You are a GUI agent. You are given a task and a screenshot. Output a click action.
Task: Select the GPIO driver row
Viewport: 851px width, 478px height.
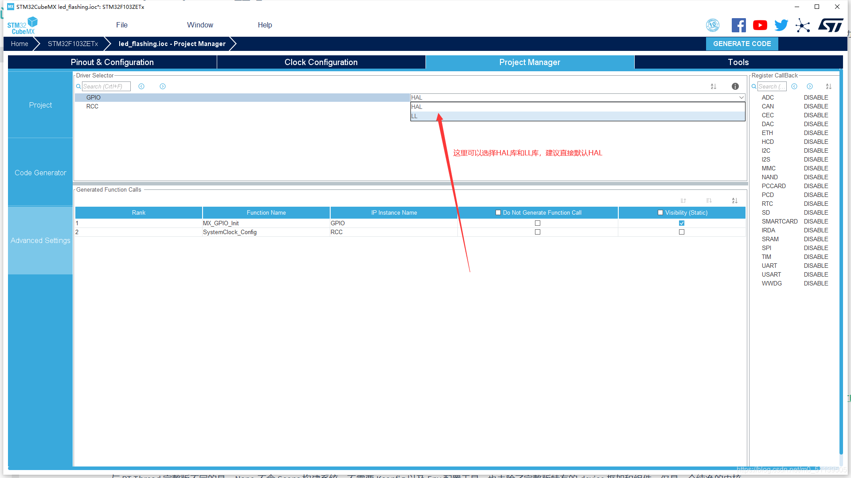242,97
